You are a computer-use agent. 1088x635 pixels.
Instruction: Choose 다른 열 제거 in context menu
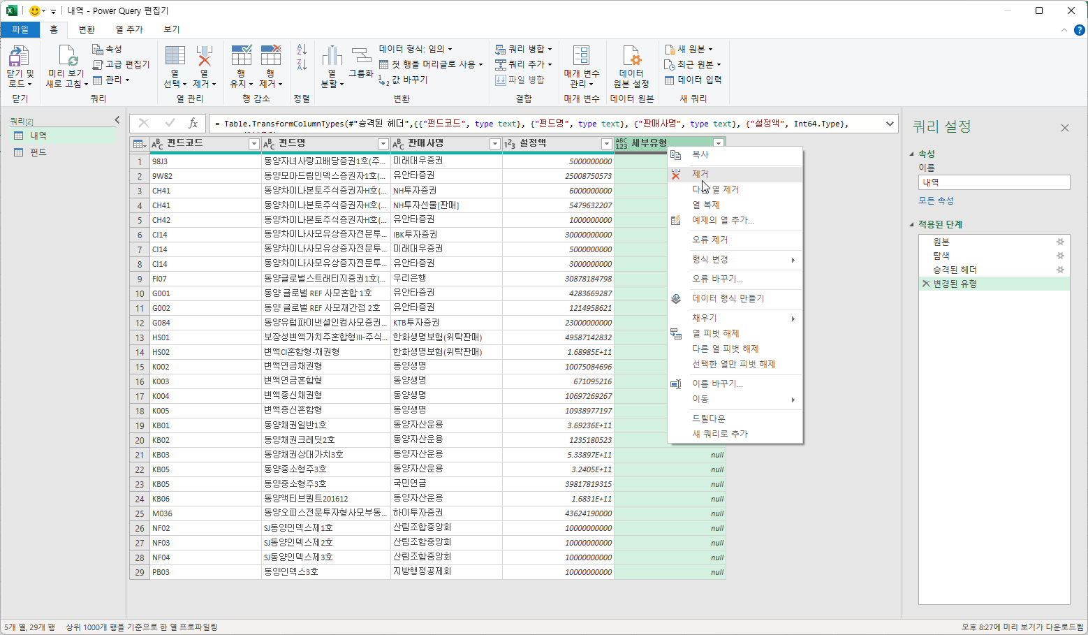[x=735, y=189]
